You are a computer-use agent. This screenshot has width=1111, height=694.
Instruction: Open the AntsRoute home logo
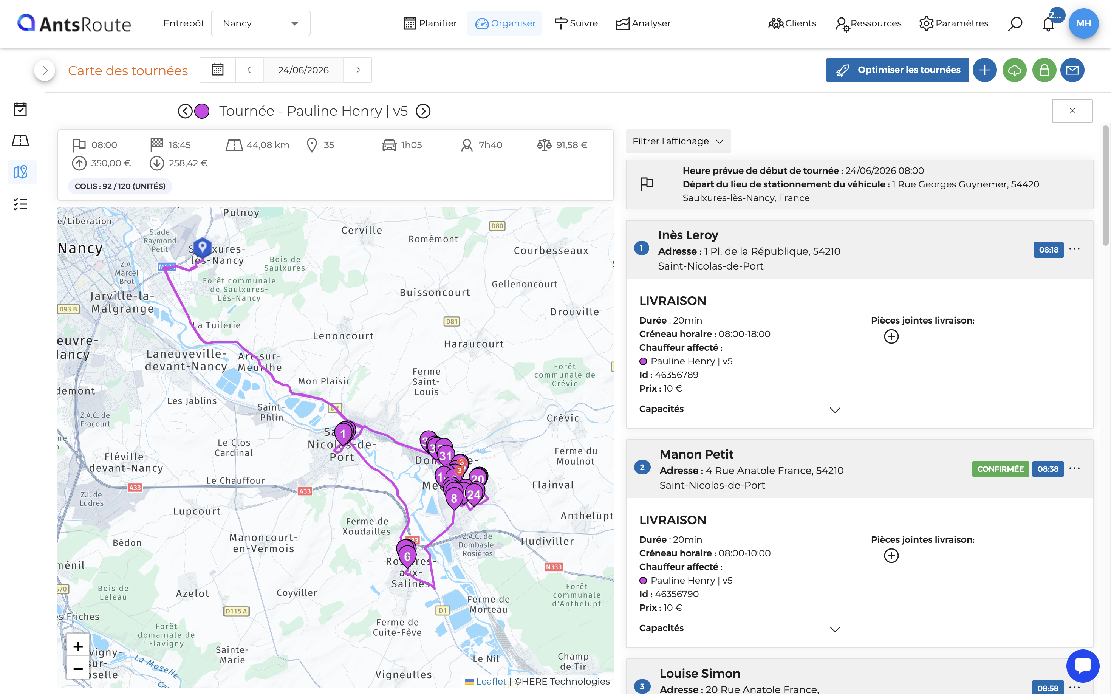tap(74, 23)
